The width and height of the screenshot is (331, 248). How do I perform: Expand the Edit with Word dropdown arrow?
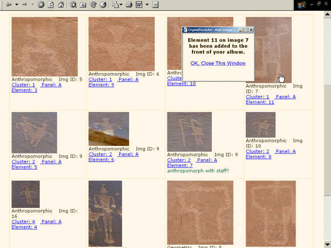coord(147,5)
